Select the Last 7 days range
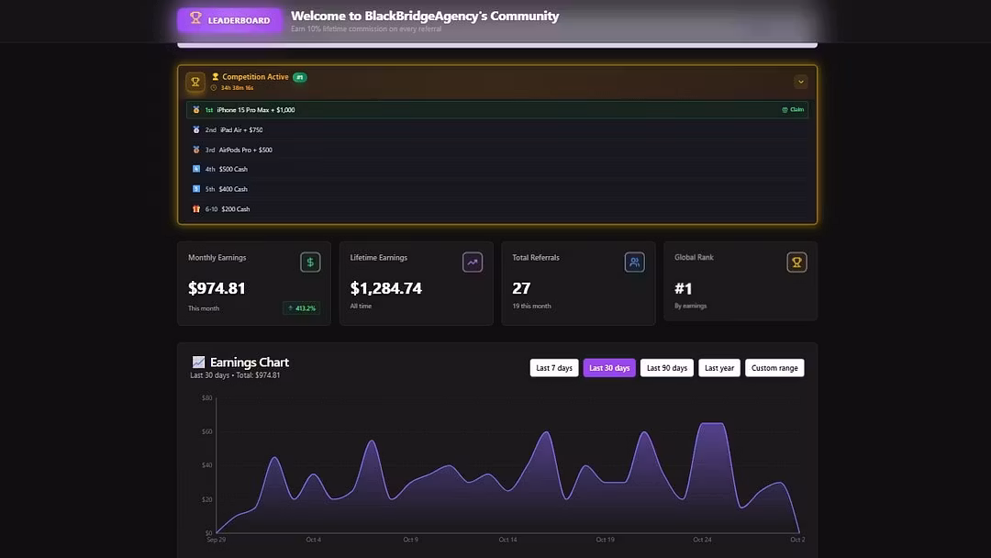 coord(554,368)
